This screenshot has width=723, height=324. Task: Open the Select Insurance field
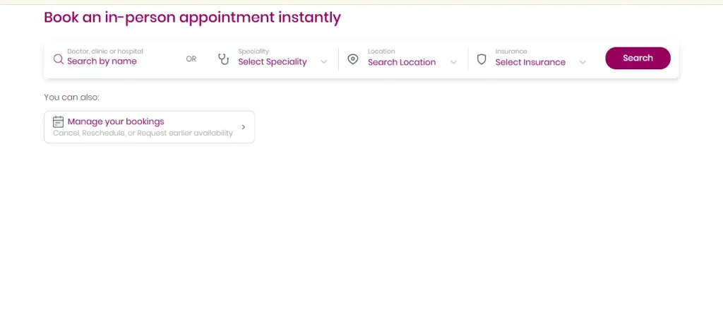point(530,62)
